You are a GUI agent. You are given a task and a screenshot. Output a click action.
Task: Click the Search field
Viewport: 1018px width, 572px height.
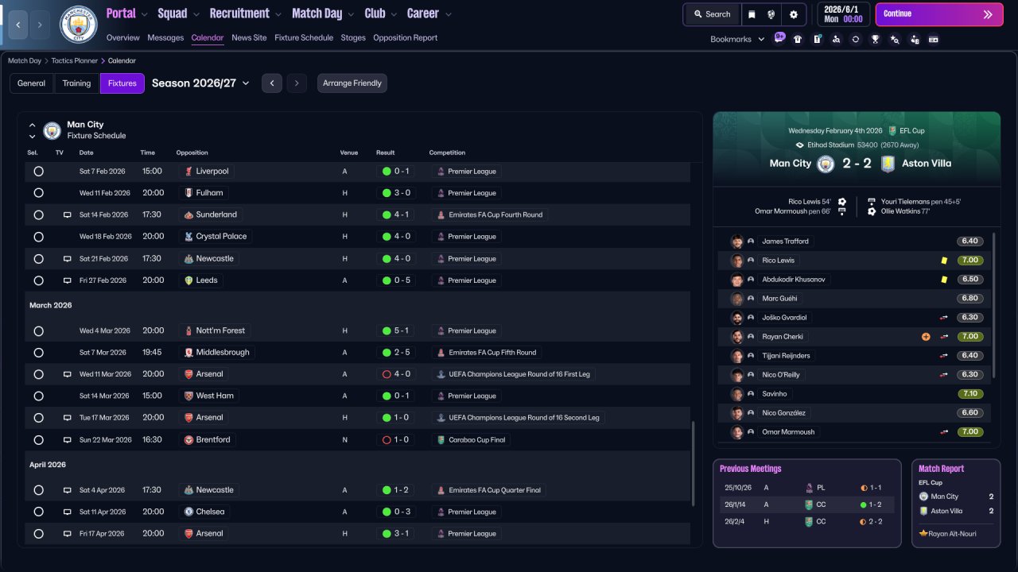(x=712, y=14)
